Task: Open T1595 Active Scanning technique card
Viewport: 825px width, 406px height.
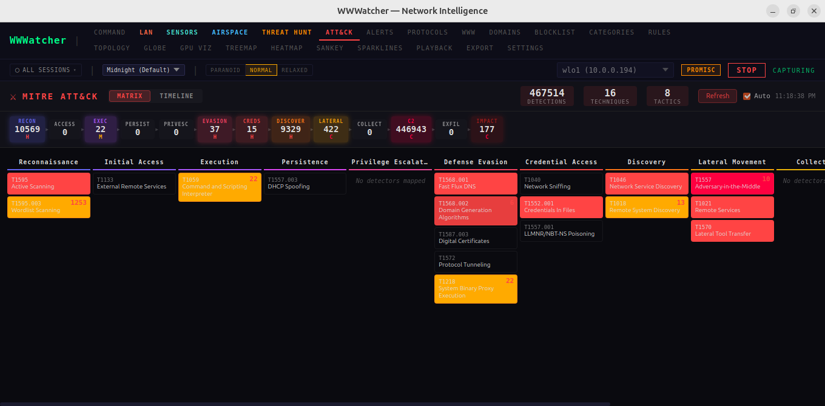Action: click(x=49, y=183)
